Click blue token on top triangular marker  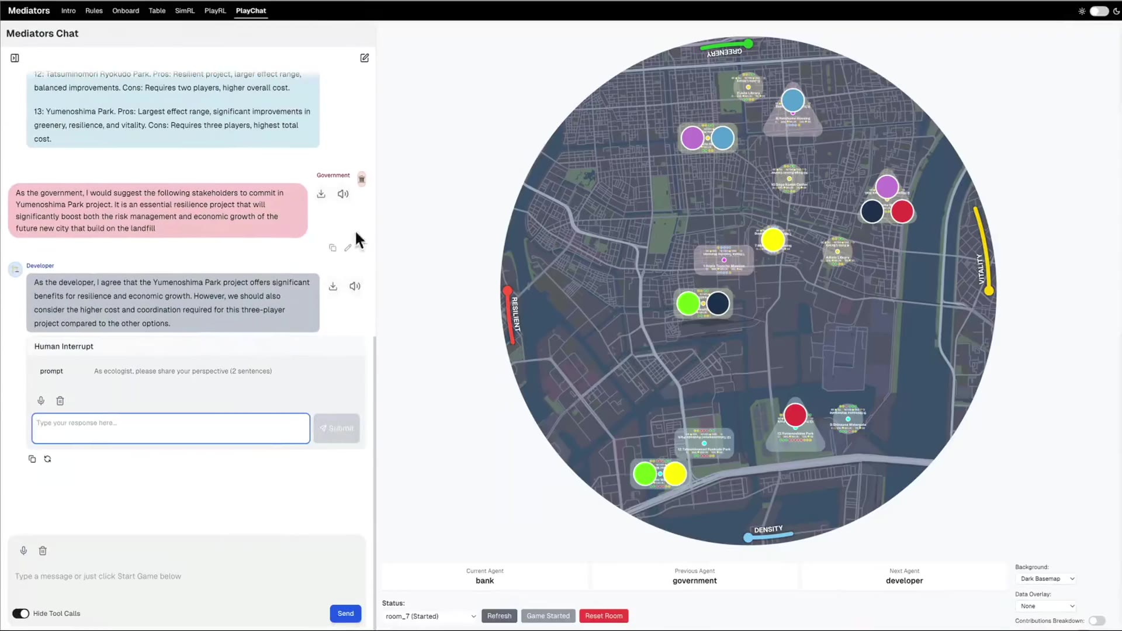click(x=792, y=100)
